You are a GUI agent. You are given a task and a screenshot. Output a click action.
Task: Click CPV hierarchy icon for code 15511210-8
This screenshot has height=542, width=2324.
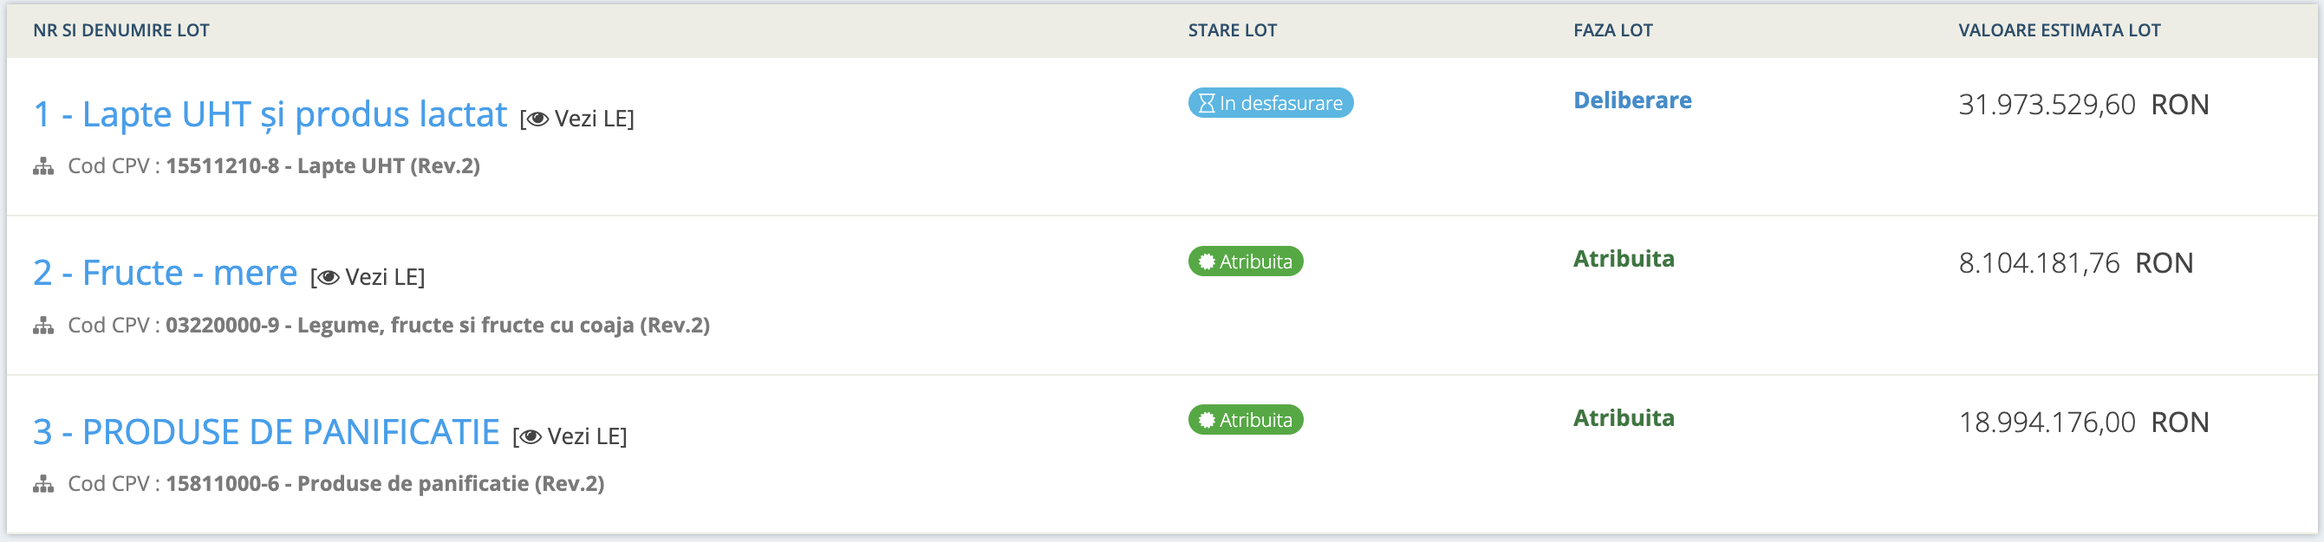[43, 167]
